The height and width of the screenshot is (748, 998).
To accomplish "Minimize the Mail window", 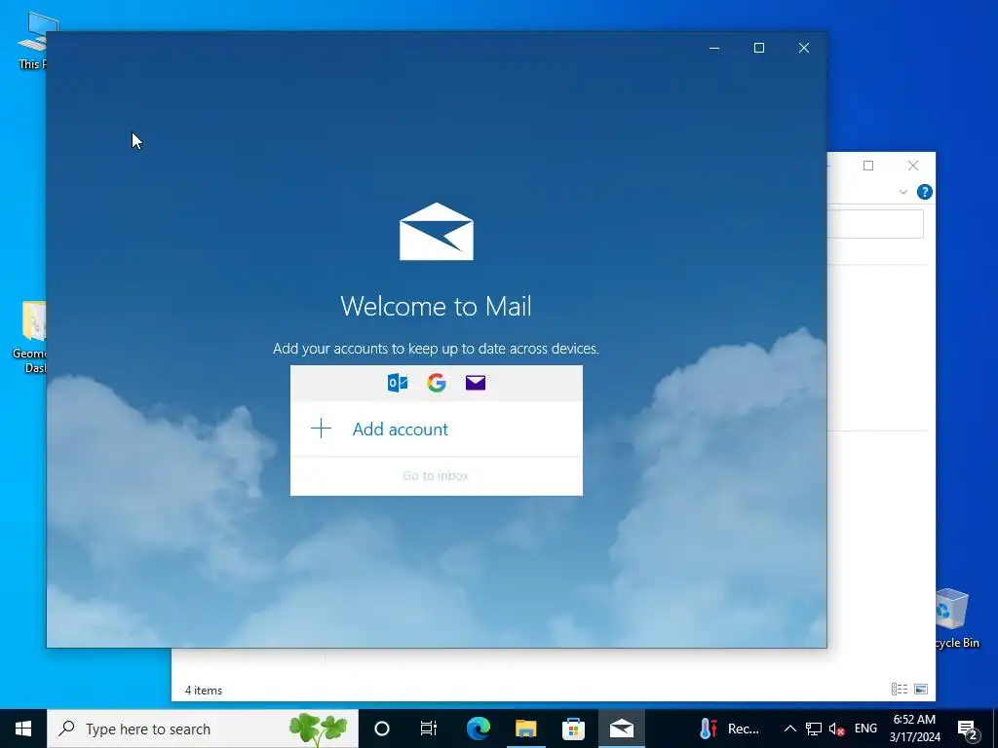I will point(714,48).
